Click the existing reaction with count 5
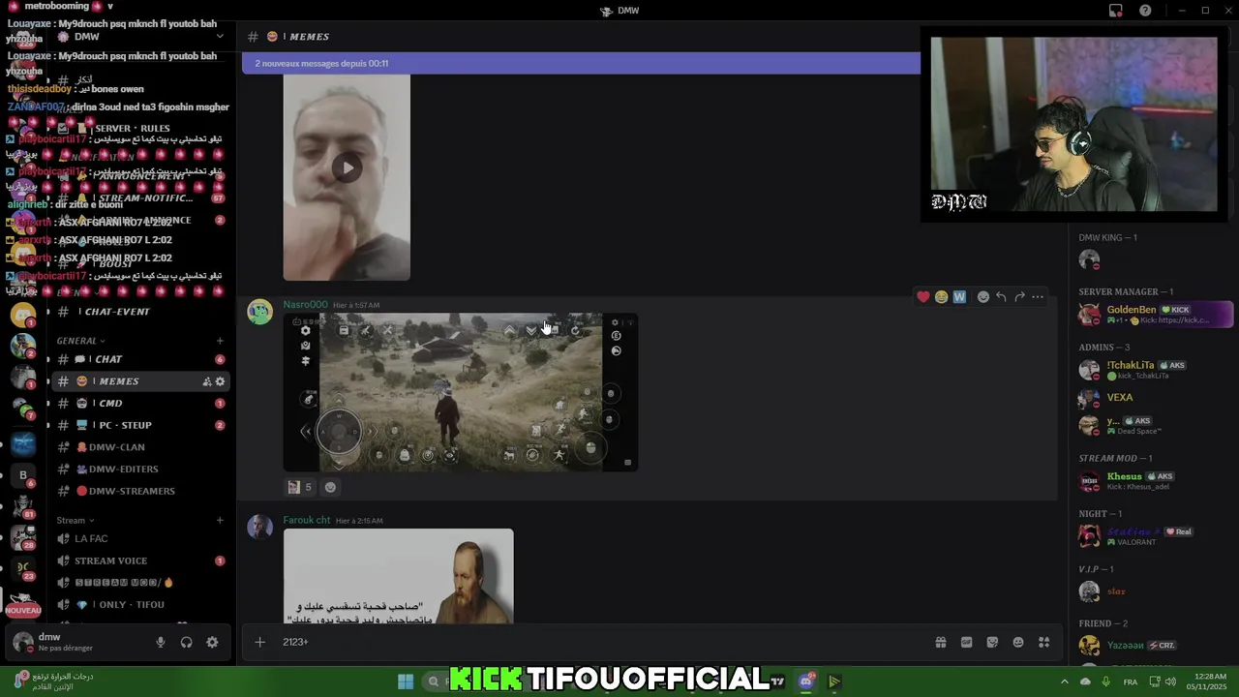This screenshot has height=697, width=1239. (x=300, y=487)
